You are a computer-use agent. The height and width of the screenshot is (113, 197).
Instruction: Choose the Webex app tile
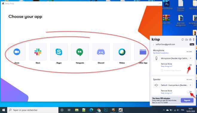pos(122,52)
